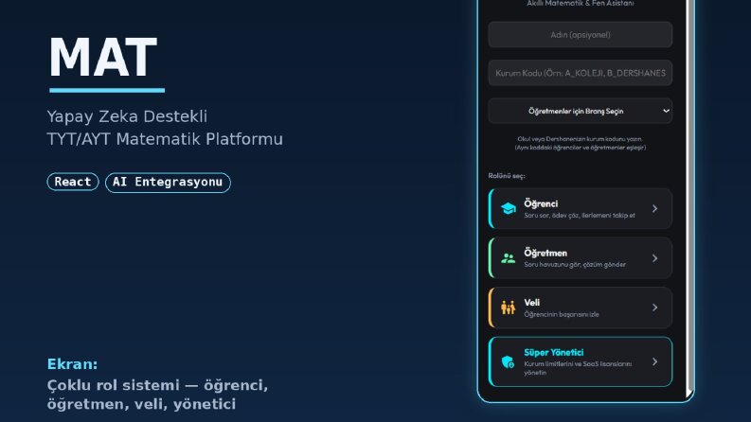Choose the Veli role title
This screenshot has width=751, height=422.
coord(531,303)
